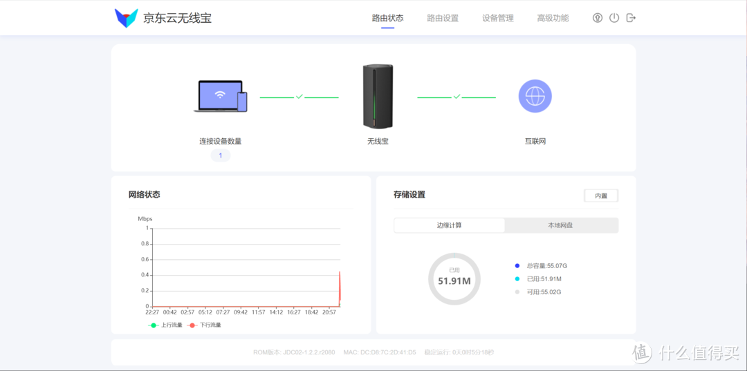747x371 pixels.
Task: Open the 高级功能 tab
Action: click(x=553, y=18)
